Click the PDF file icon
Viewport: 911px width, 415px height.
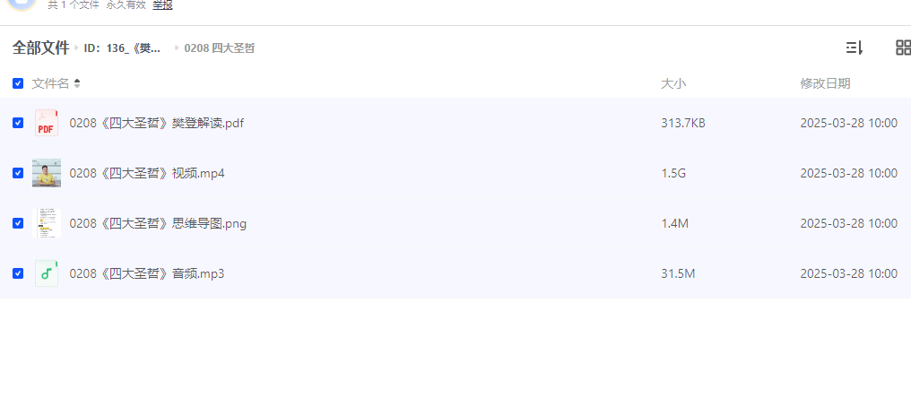click(x=47, y=123)
